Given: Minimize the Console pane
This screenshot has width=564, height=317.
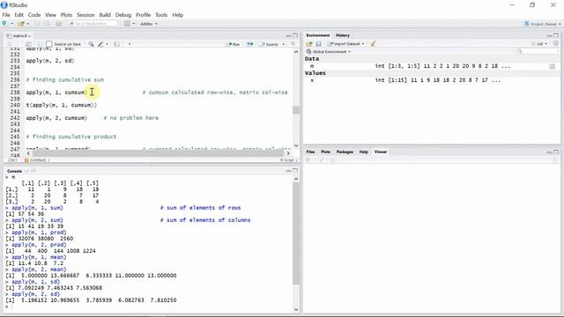Looking at the screenshot, I should pyautogui.click(x=288, y=171).
